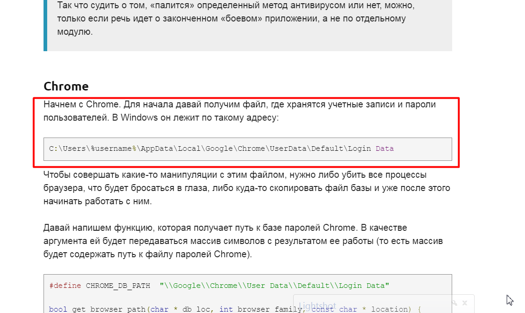Click the bool get_browser_path code line
Screen dimensions: 525x313
click(x=235, y=309)
